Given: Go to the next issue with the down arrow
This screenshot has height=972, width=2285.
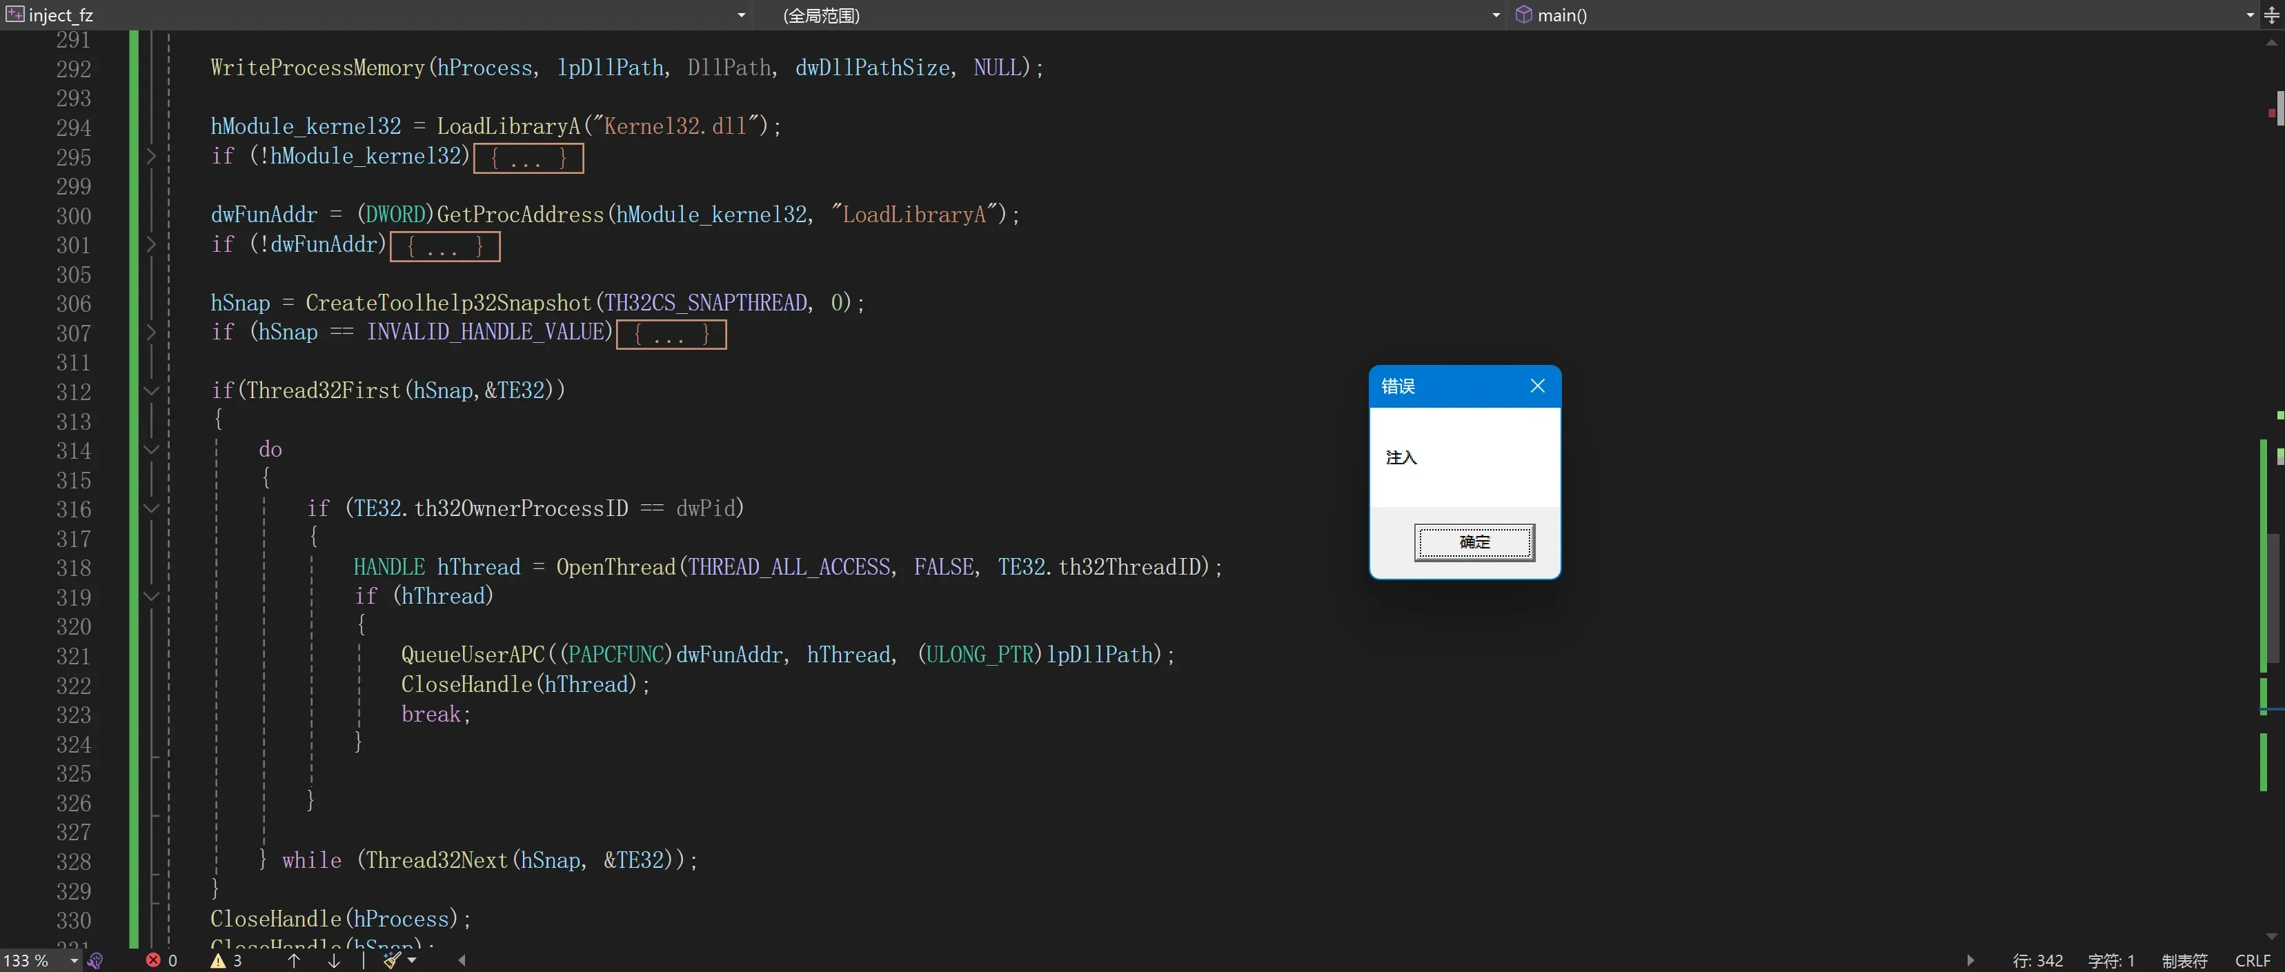Looking at the screenshot, I should (x=335, y=960).
